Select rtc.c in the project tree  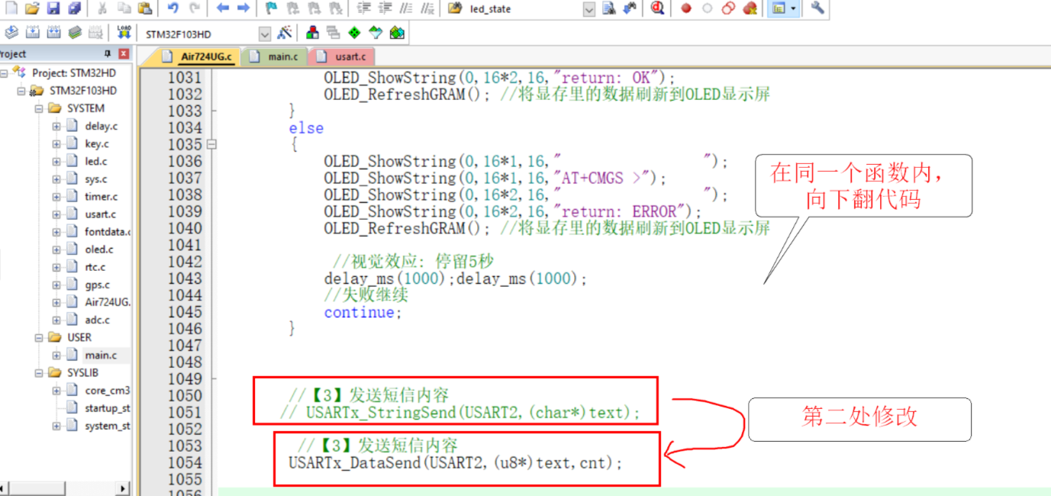tap(95, 267)
